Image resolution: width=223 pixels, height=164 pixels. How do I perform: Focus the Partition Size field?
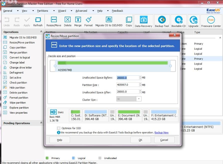tap(128, 85)
